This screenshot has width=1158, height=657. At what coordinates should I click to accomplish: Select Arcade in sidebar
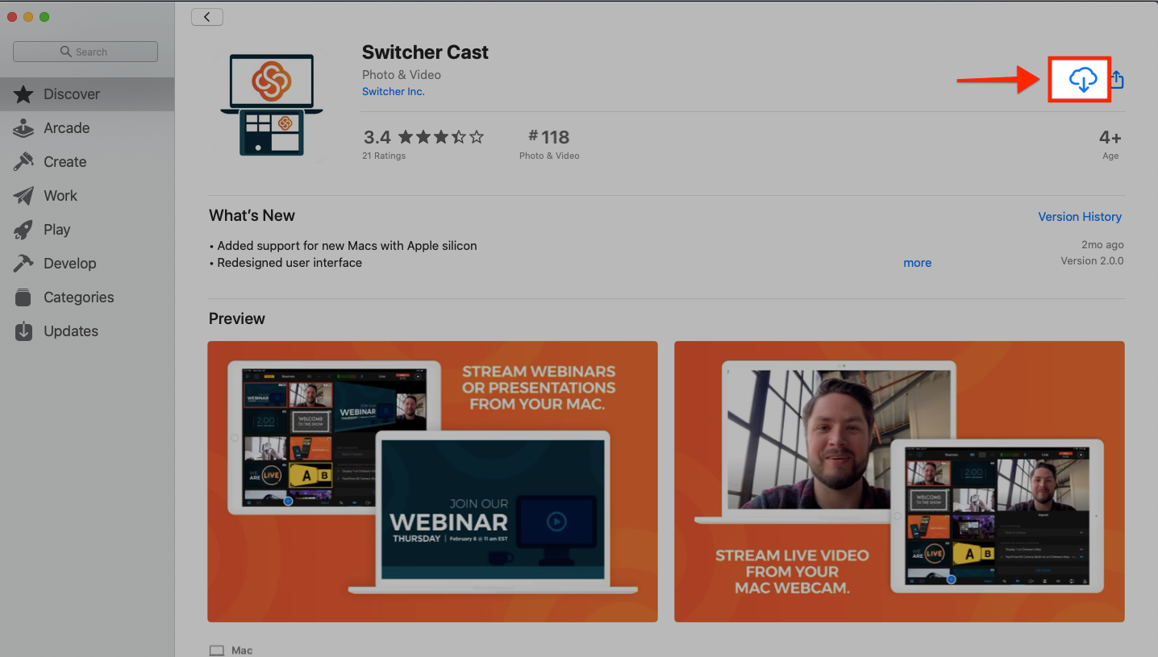[x=87, y=128]
